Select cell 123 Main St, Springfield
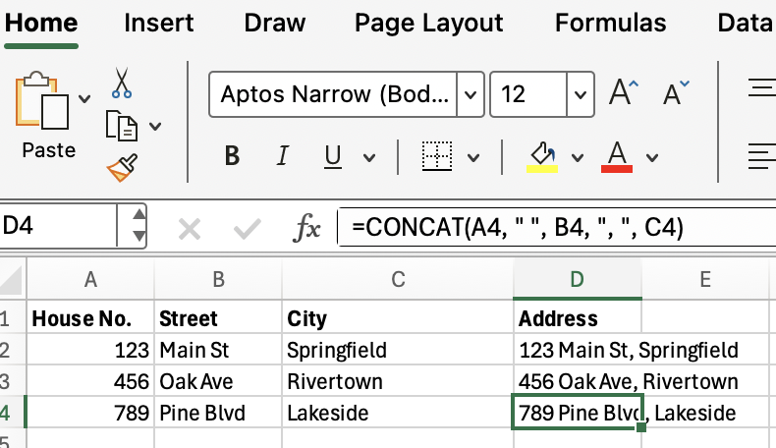The image size is (776, 448). 577,350
